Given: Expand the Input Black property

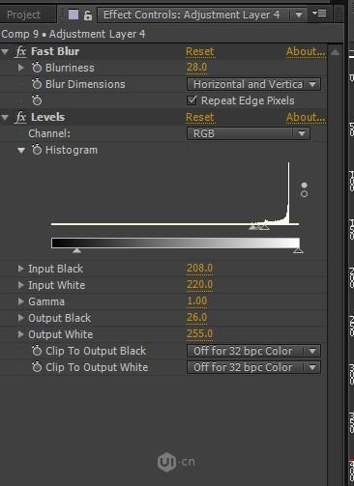Looking at the screenshot, I should coord(20,269).
